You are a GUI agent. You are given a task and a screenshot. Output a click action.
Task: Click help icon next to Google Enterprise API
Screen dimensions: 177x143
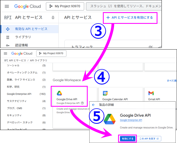click(x=83, y=103)
